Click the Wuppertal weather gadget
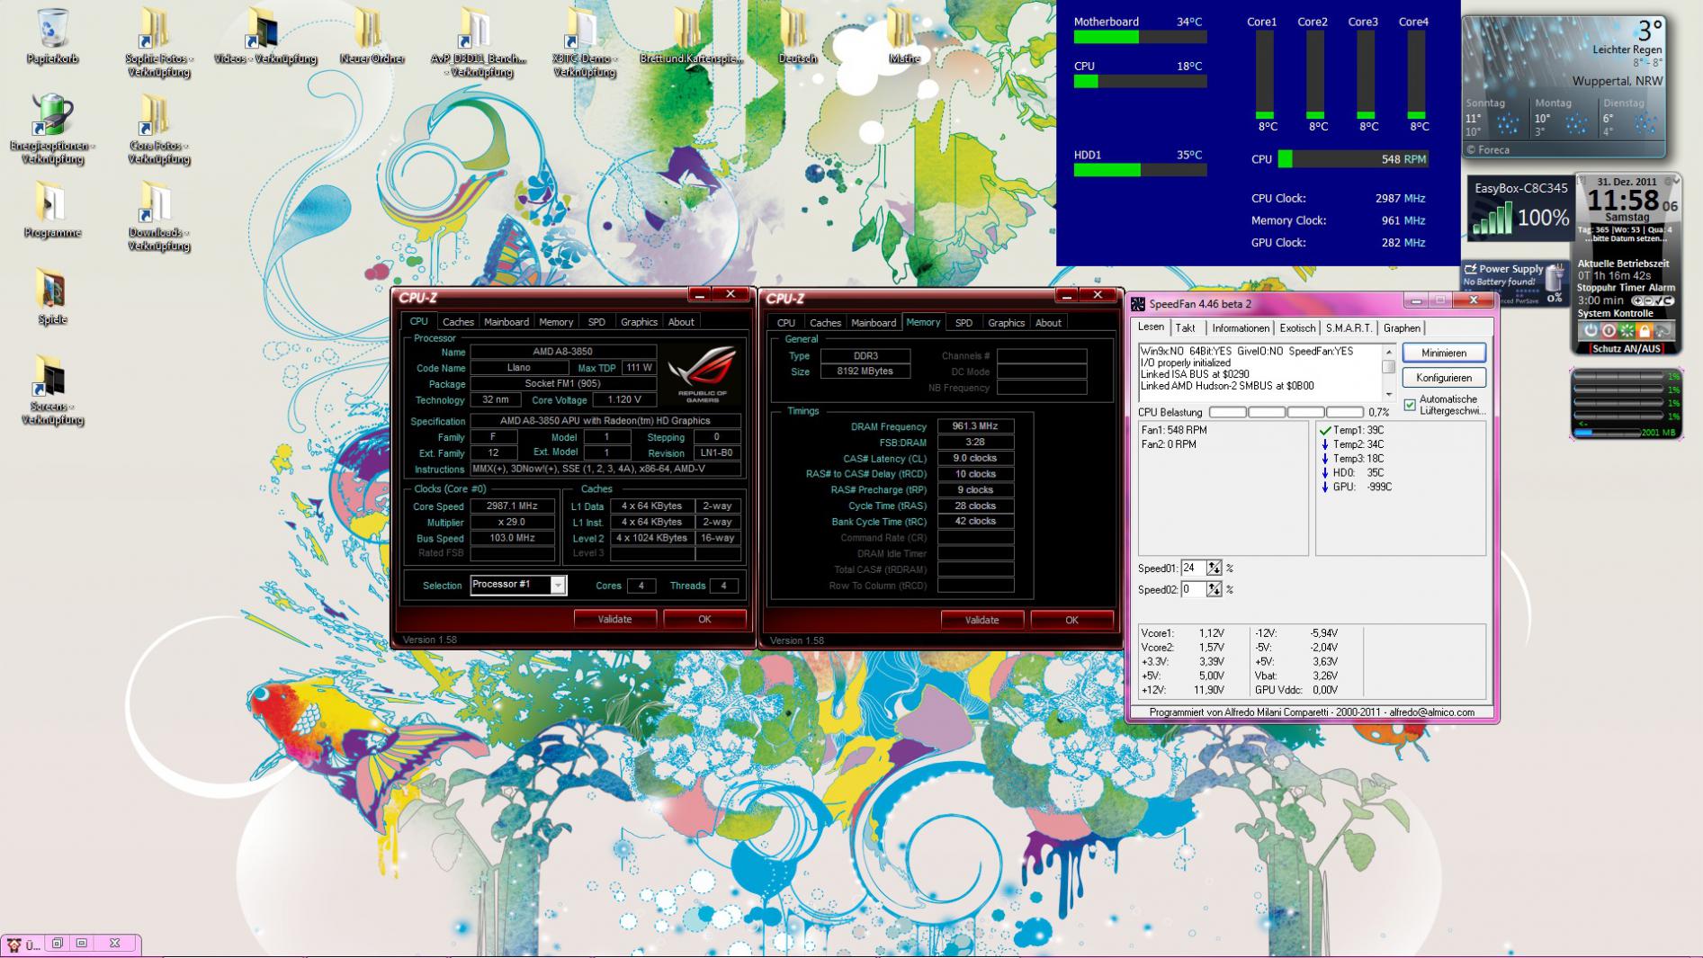 coord(1564,87)
